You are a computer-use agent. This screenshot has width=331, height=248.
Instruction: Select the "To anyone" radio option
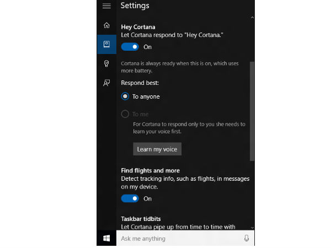(x=125, y=96)
